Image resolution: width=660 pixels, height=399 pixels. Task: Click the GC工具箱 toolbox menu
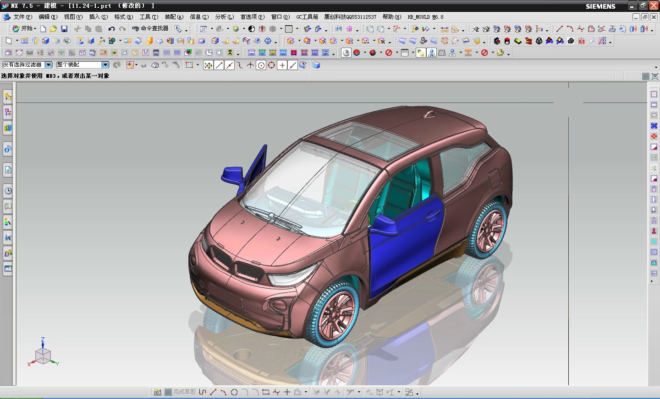[307, 17]
